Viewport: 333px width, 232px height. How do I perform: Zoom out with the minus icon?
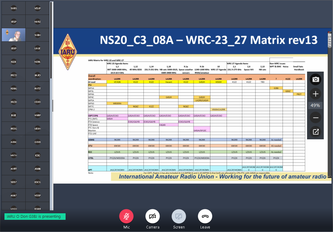pos(315,118)
